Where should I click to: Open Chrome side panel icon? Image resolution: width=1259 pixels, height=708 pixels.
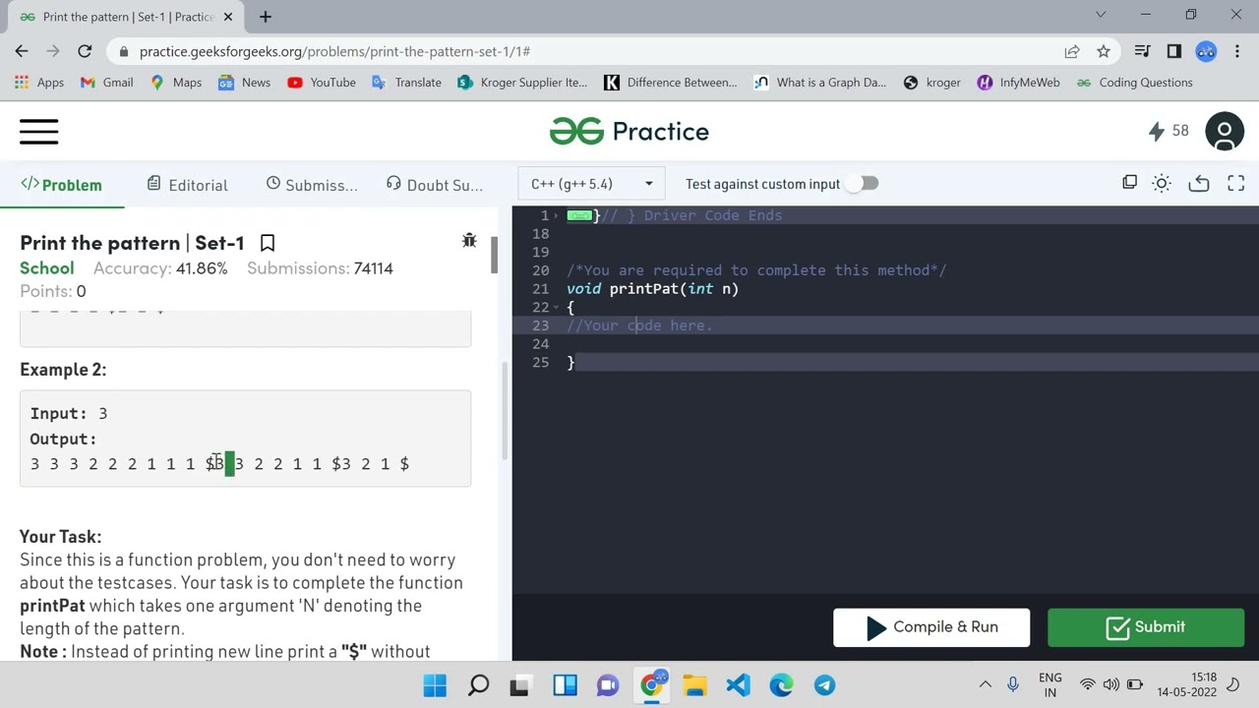pyautogui.click(x=1173, y=51)
